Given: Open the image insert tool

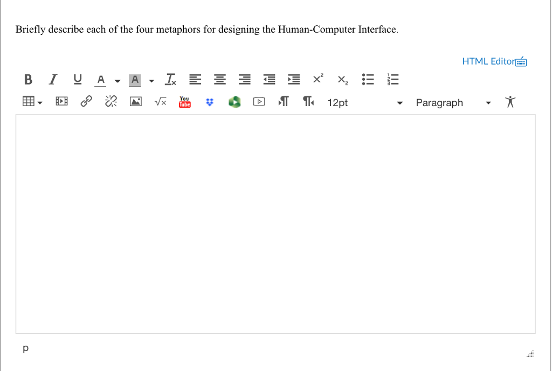Looking at the screenshot, I should tap(135, 102).
